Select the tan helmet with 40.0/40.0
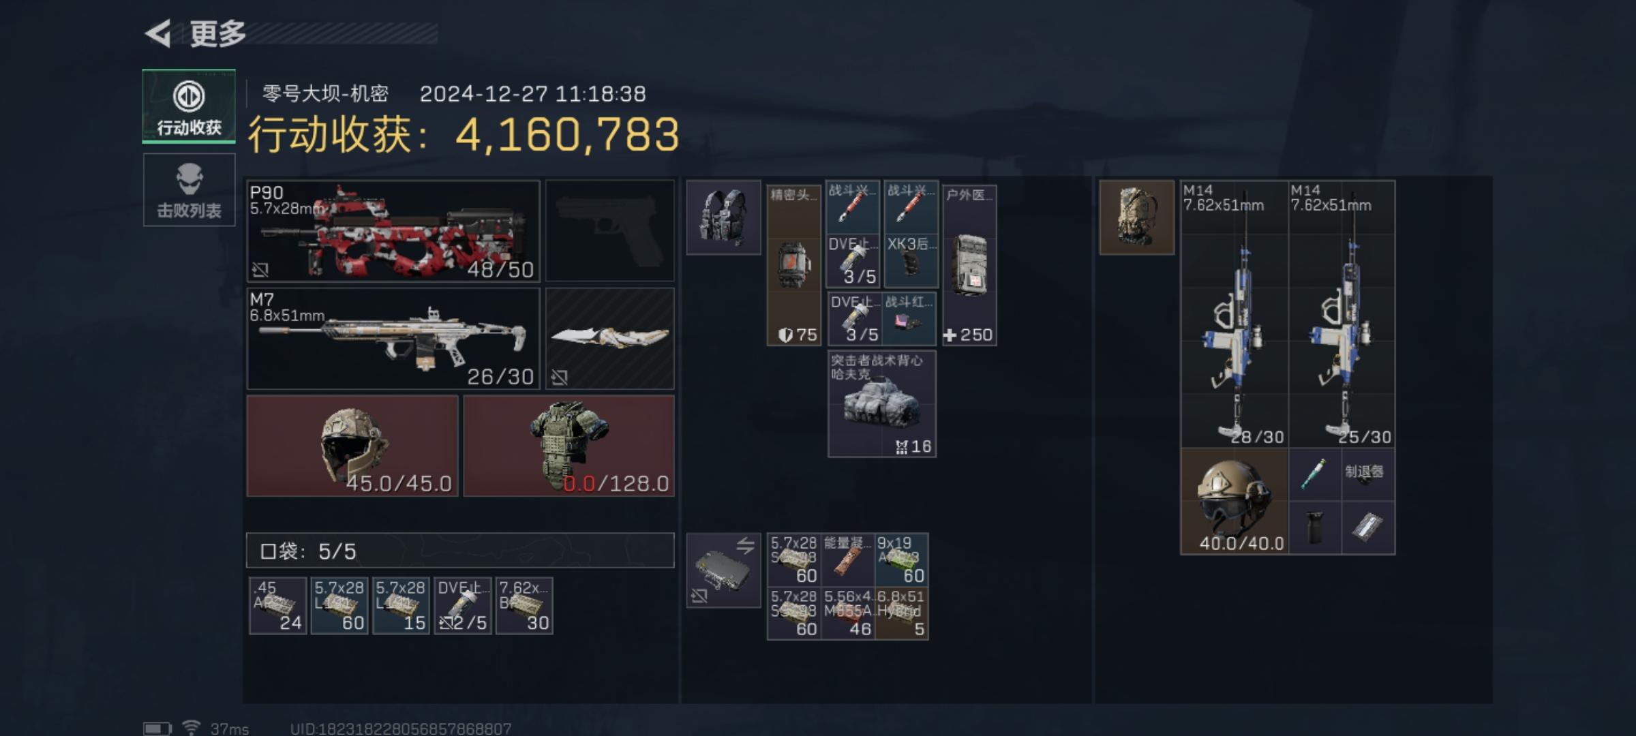Viewport: 1636px width, 736px height. coord(1234,501)
